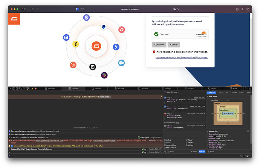Click the black color swatch for rgb(0, 0, 0)
The height and width of the screenshot is (168, 260).
pos(215,136)
